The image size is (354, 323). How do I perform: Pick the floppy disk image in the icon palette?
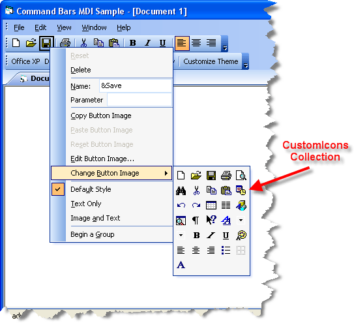[211, 175]
